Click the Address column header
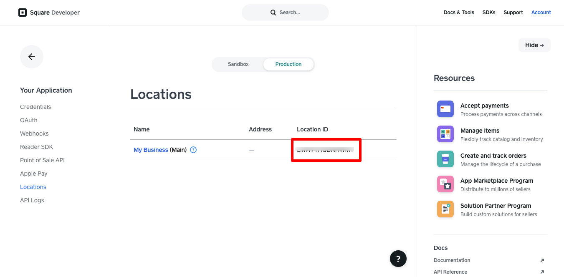The image size is (564, 277). point(260,129)
